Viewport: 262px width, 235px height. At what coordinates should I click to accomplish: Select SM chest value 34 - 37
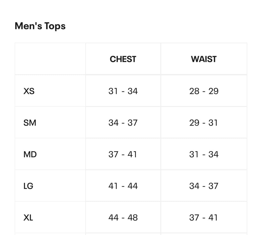click(x=123, y=123)
